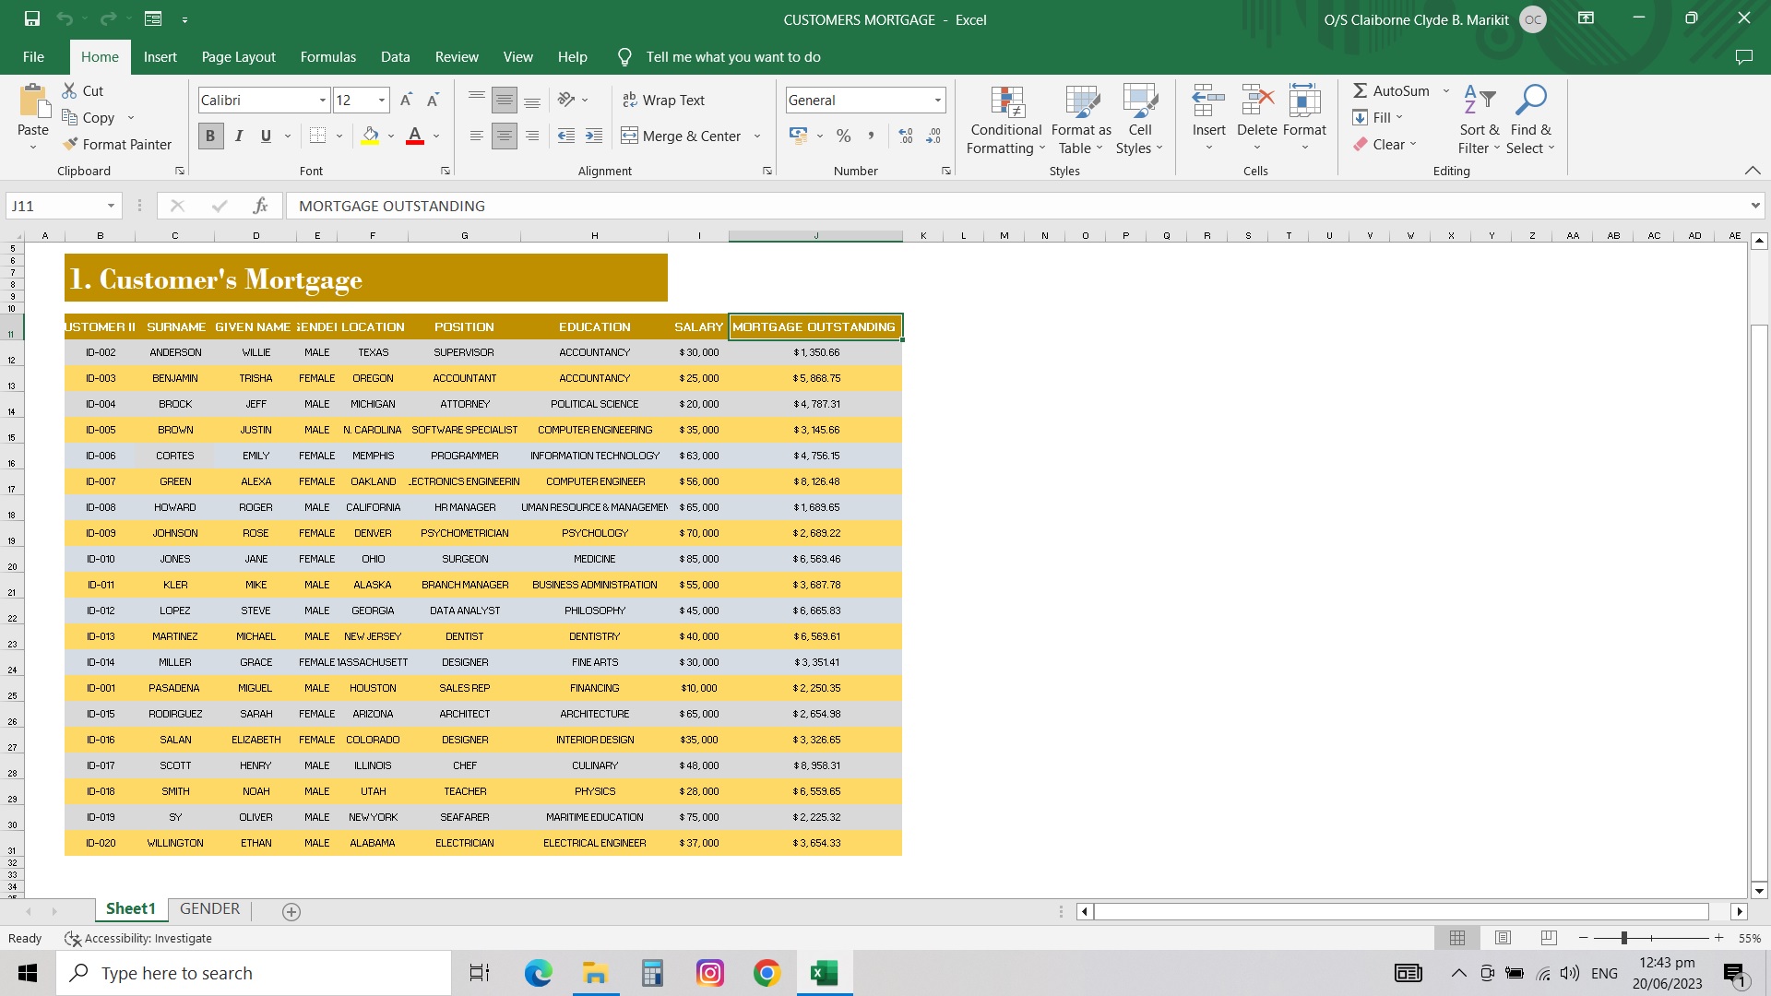
Task: Click the Format Painter brush icon
Action: (x=70, y=144)
